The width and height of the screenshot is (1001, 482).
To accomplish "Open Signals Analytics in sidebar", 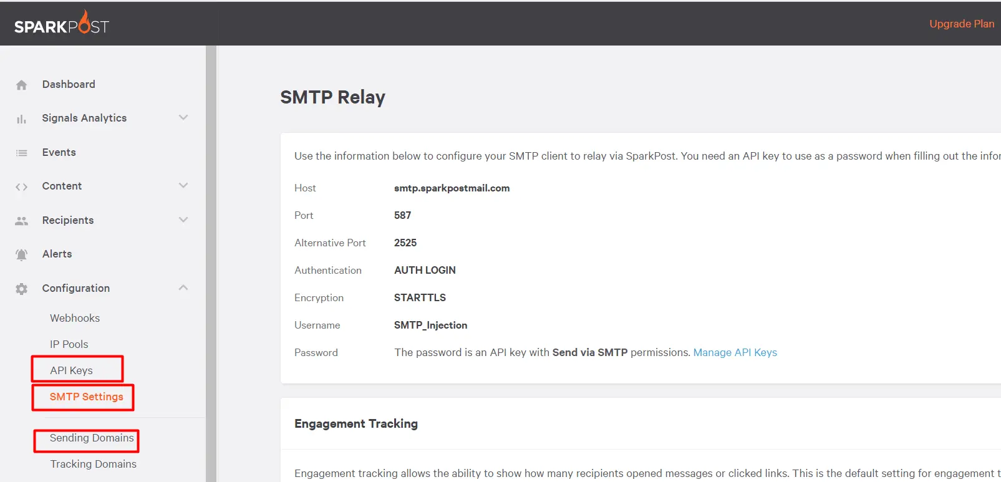I will click(84, 118).
